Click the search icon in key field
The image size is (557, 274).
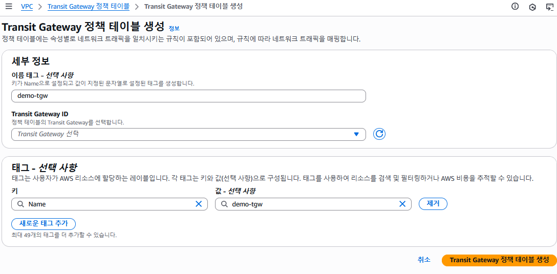pos(20,204)
